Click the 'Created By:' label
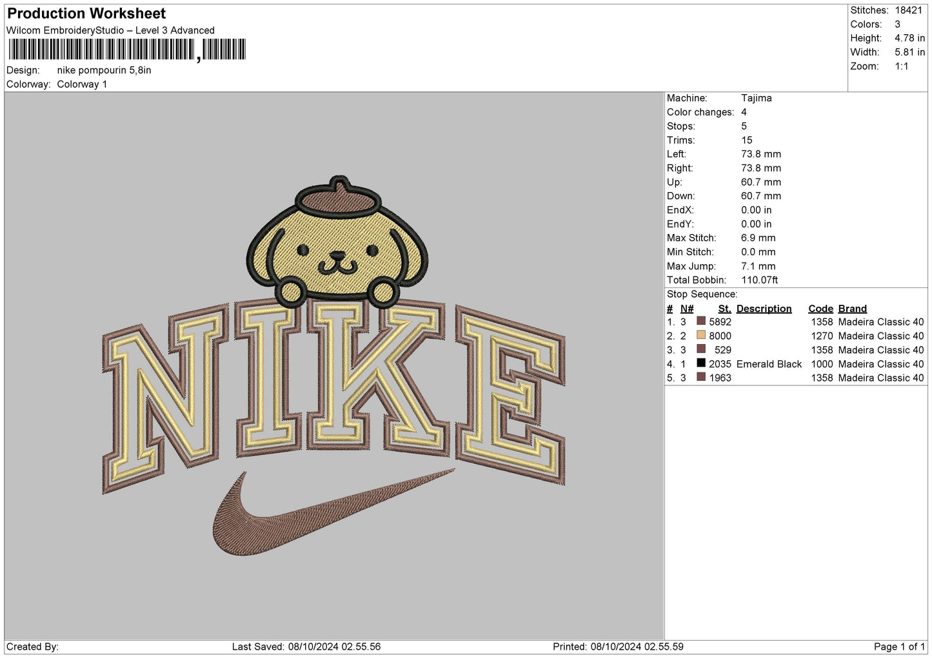 32,646
